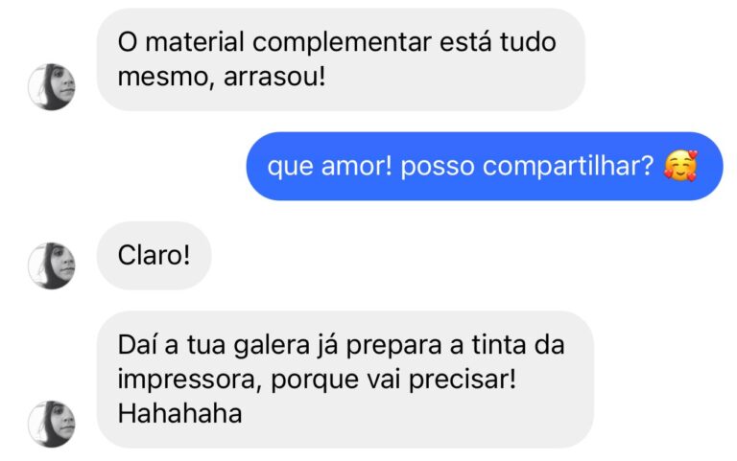Screen dimensions: 737x461
Task: Click the word 'galera' in the last bubble
Action: (272, 346)
